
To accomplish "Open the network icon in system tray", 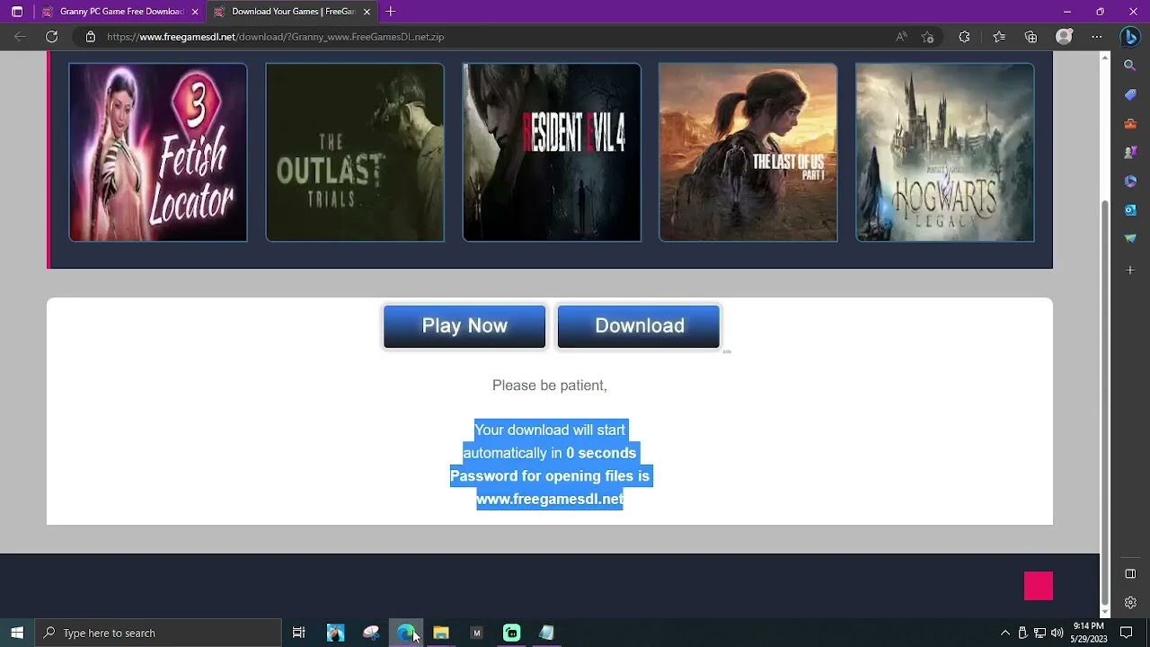I will click(x=1039, y=633).
